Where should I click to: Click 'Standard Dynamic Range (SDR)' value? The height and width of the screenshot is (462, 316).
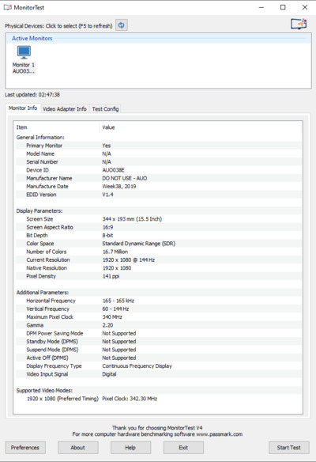(138, 244)
